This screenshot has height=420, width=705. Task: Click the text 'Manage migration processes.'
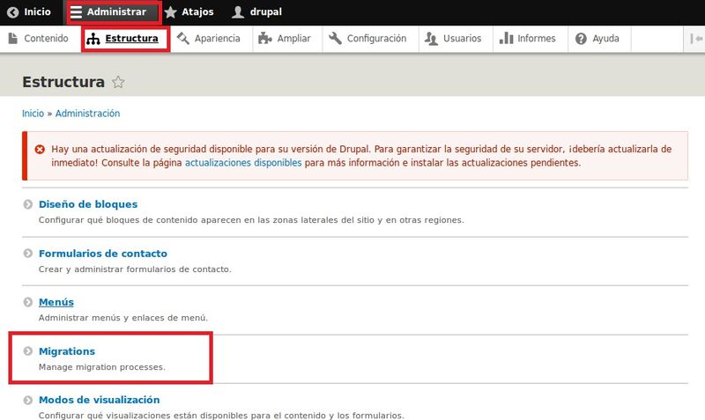[102, 367]
